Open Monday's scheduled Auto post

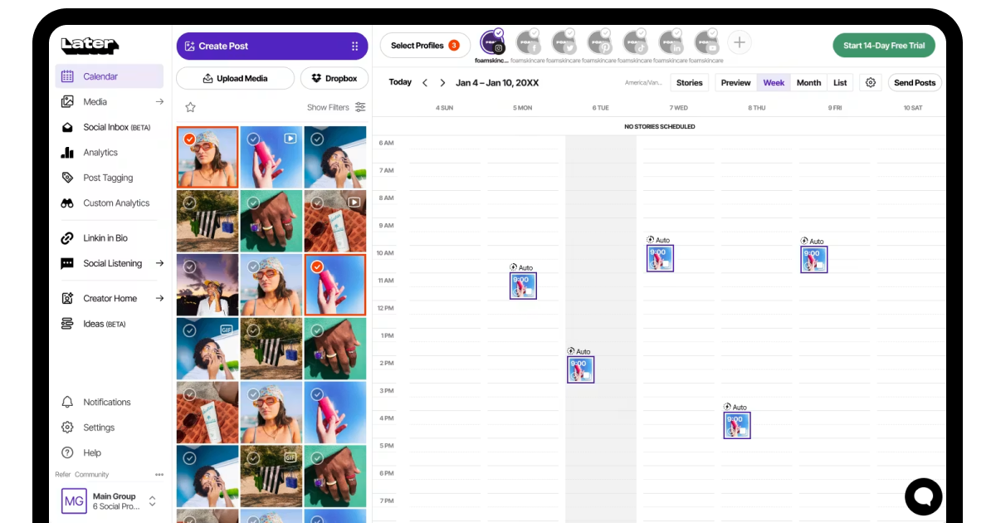523,286
